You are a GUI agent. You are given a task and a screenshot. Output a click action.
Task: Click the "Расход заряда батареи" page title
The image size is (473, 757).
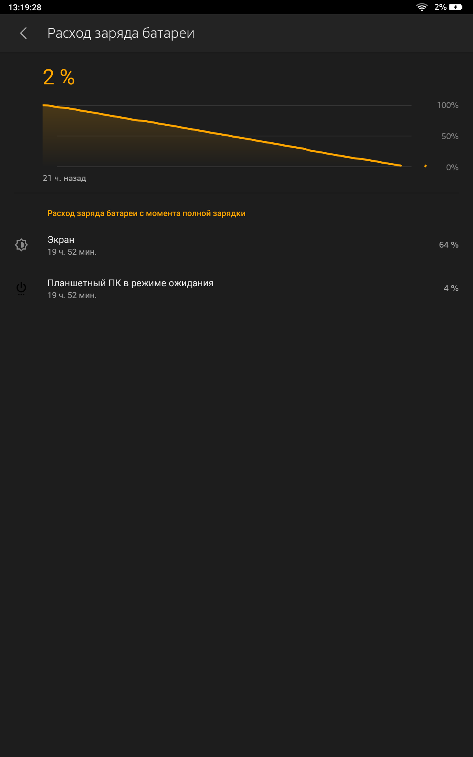tap(121, 34)
